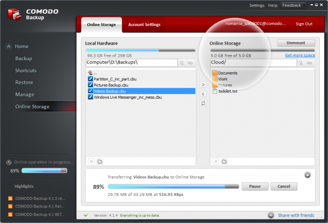Click the romania_qa account email label
The image size is (328, 223).
256,24
